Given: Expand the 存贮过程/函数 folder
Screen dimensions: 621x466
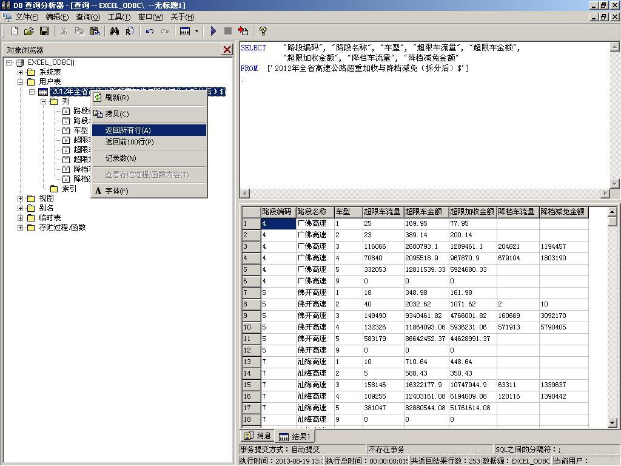Looking at the screenshot, I should pos(20,228).
